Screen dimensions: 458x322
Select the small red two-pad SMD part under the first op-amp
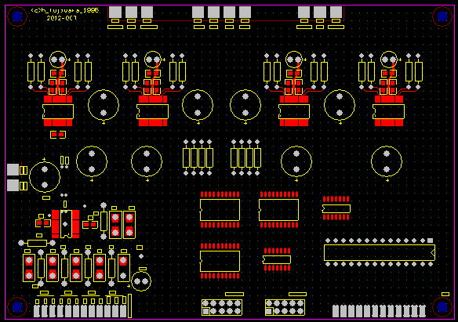click(58, 135)
